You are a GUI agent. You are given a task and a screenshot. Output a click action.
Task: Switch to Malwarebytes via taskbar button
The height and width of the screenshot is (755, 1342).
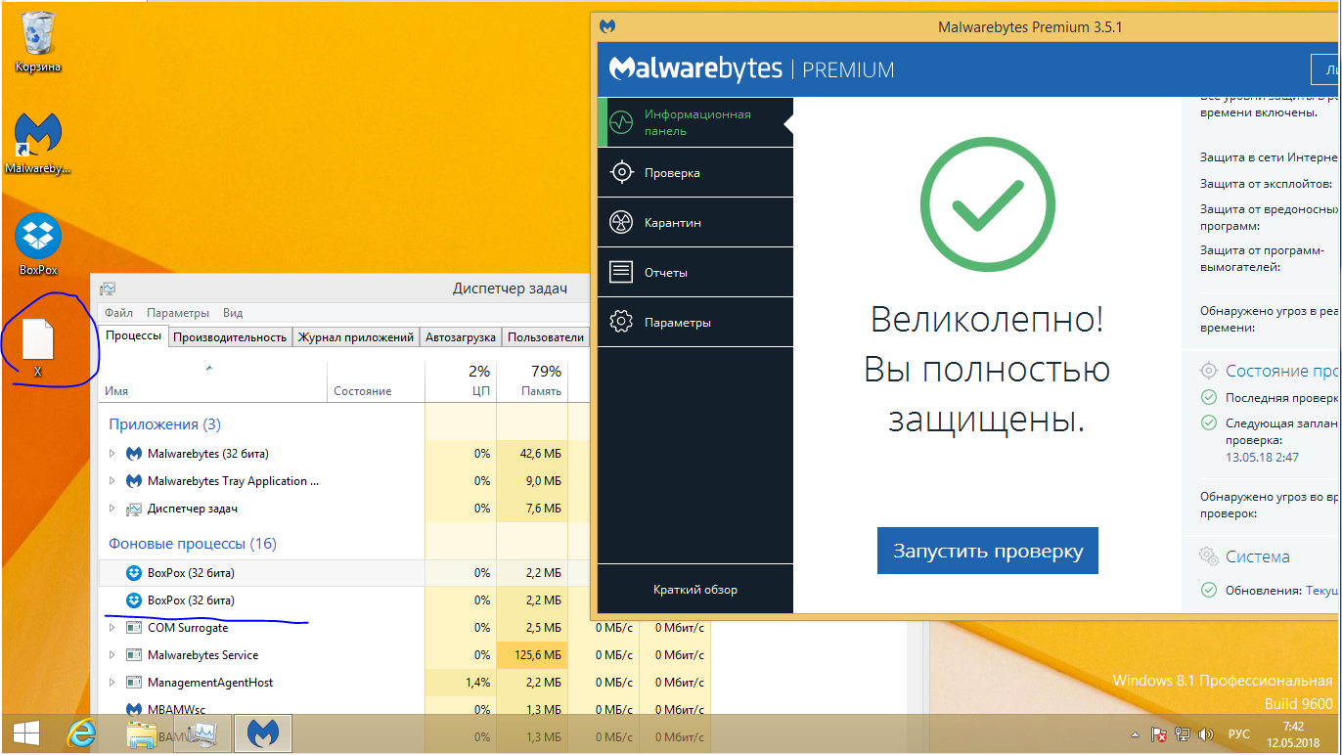[x=261, y=733]
